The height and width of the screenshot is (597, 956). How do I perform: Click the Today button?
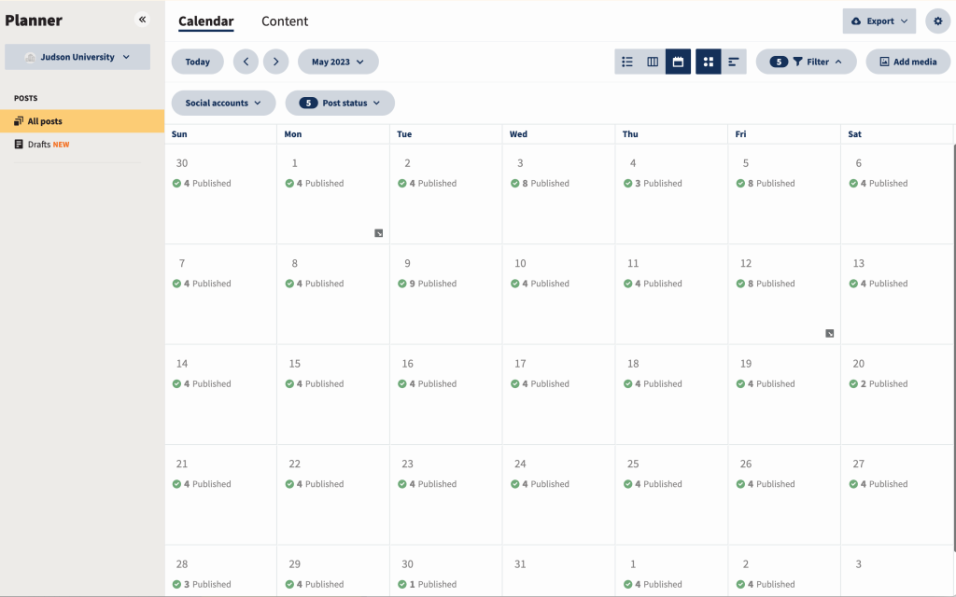pos(197,62)
